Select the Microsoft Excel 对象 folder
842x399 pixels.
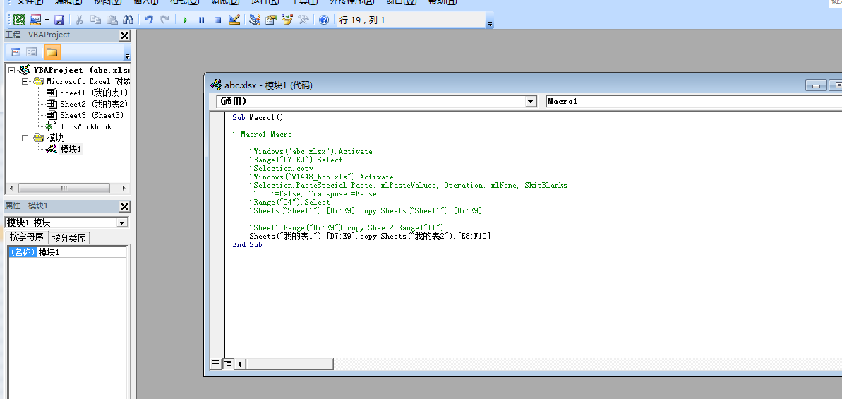[x=89, y=82]
